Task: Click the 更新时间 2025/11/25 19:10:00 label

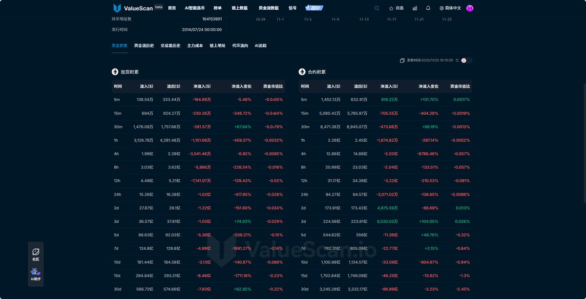Action: (x=430, y=61)
